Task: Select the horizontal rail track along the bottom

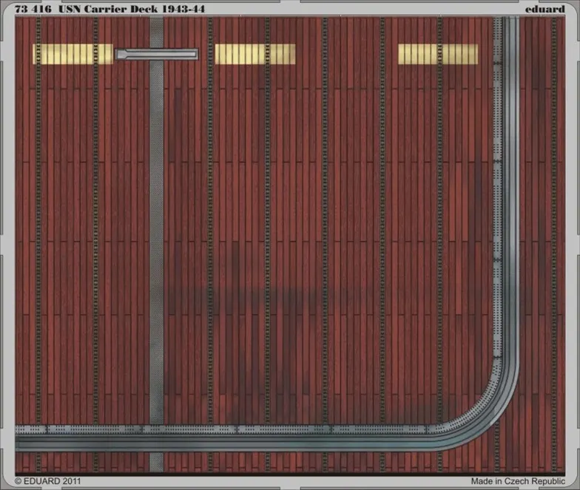Action: (x=222, y=436)
